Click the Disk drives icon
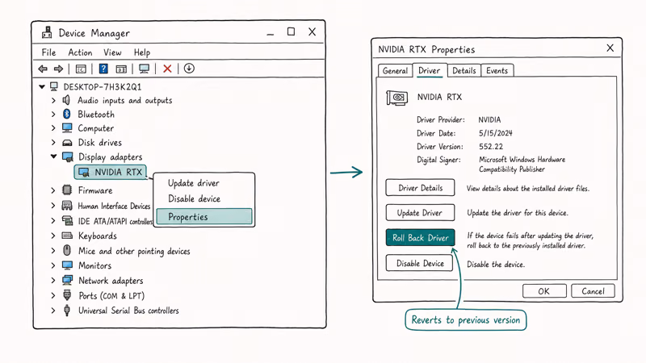The image size is (646, 363). coord(67,143)
